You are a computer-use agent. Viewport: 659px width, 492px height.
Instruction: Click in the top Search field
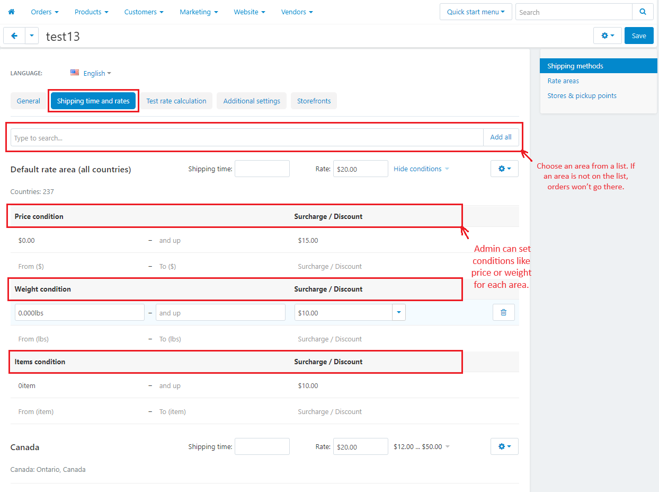pyautogui.click(x=574, y=12)
